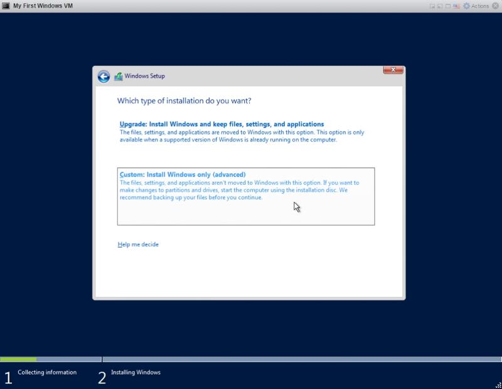Click the VM console icon beside the title
Image resolution: width=502 pixels, height=389 pixels.
6,6
